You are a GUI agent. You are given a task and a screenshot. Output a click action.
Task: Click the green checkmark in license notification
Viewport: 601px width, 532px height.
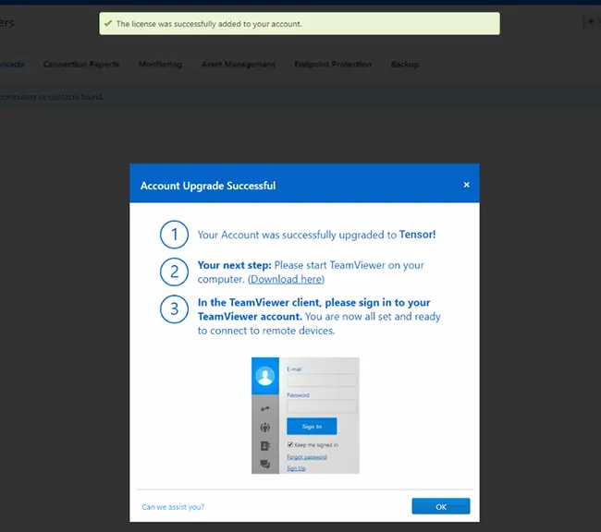108,23
